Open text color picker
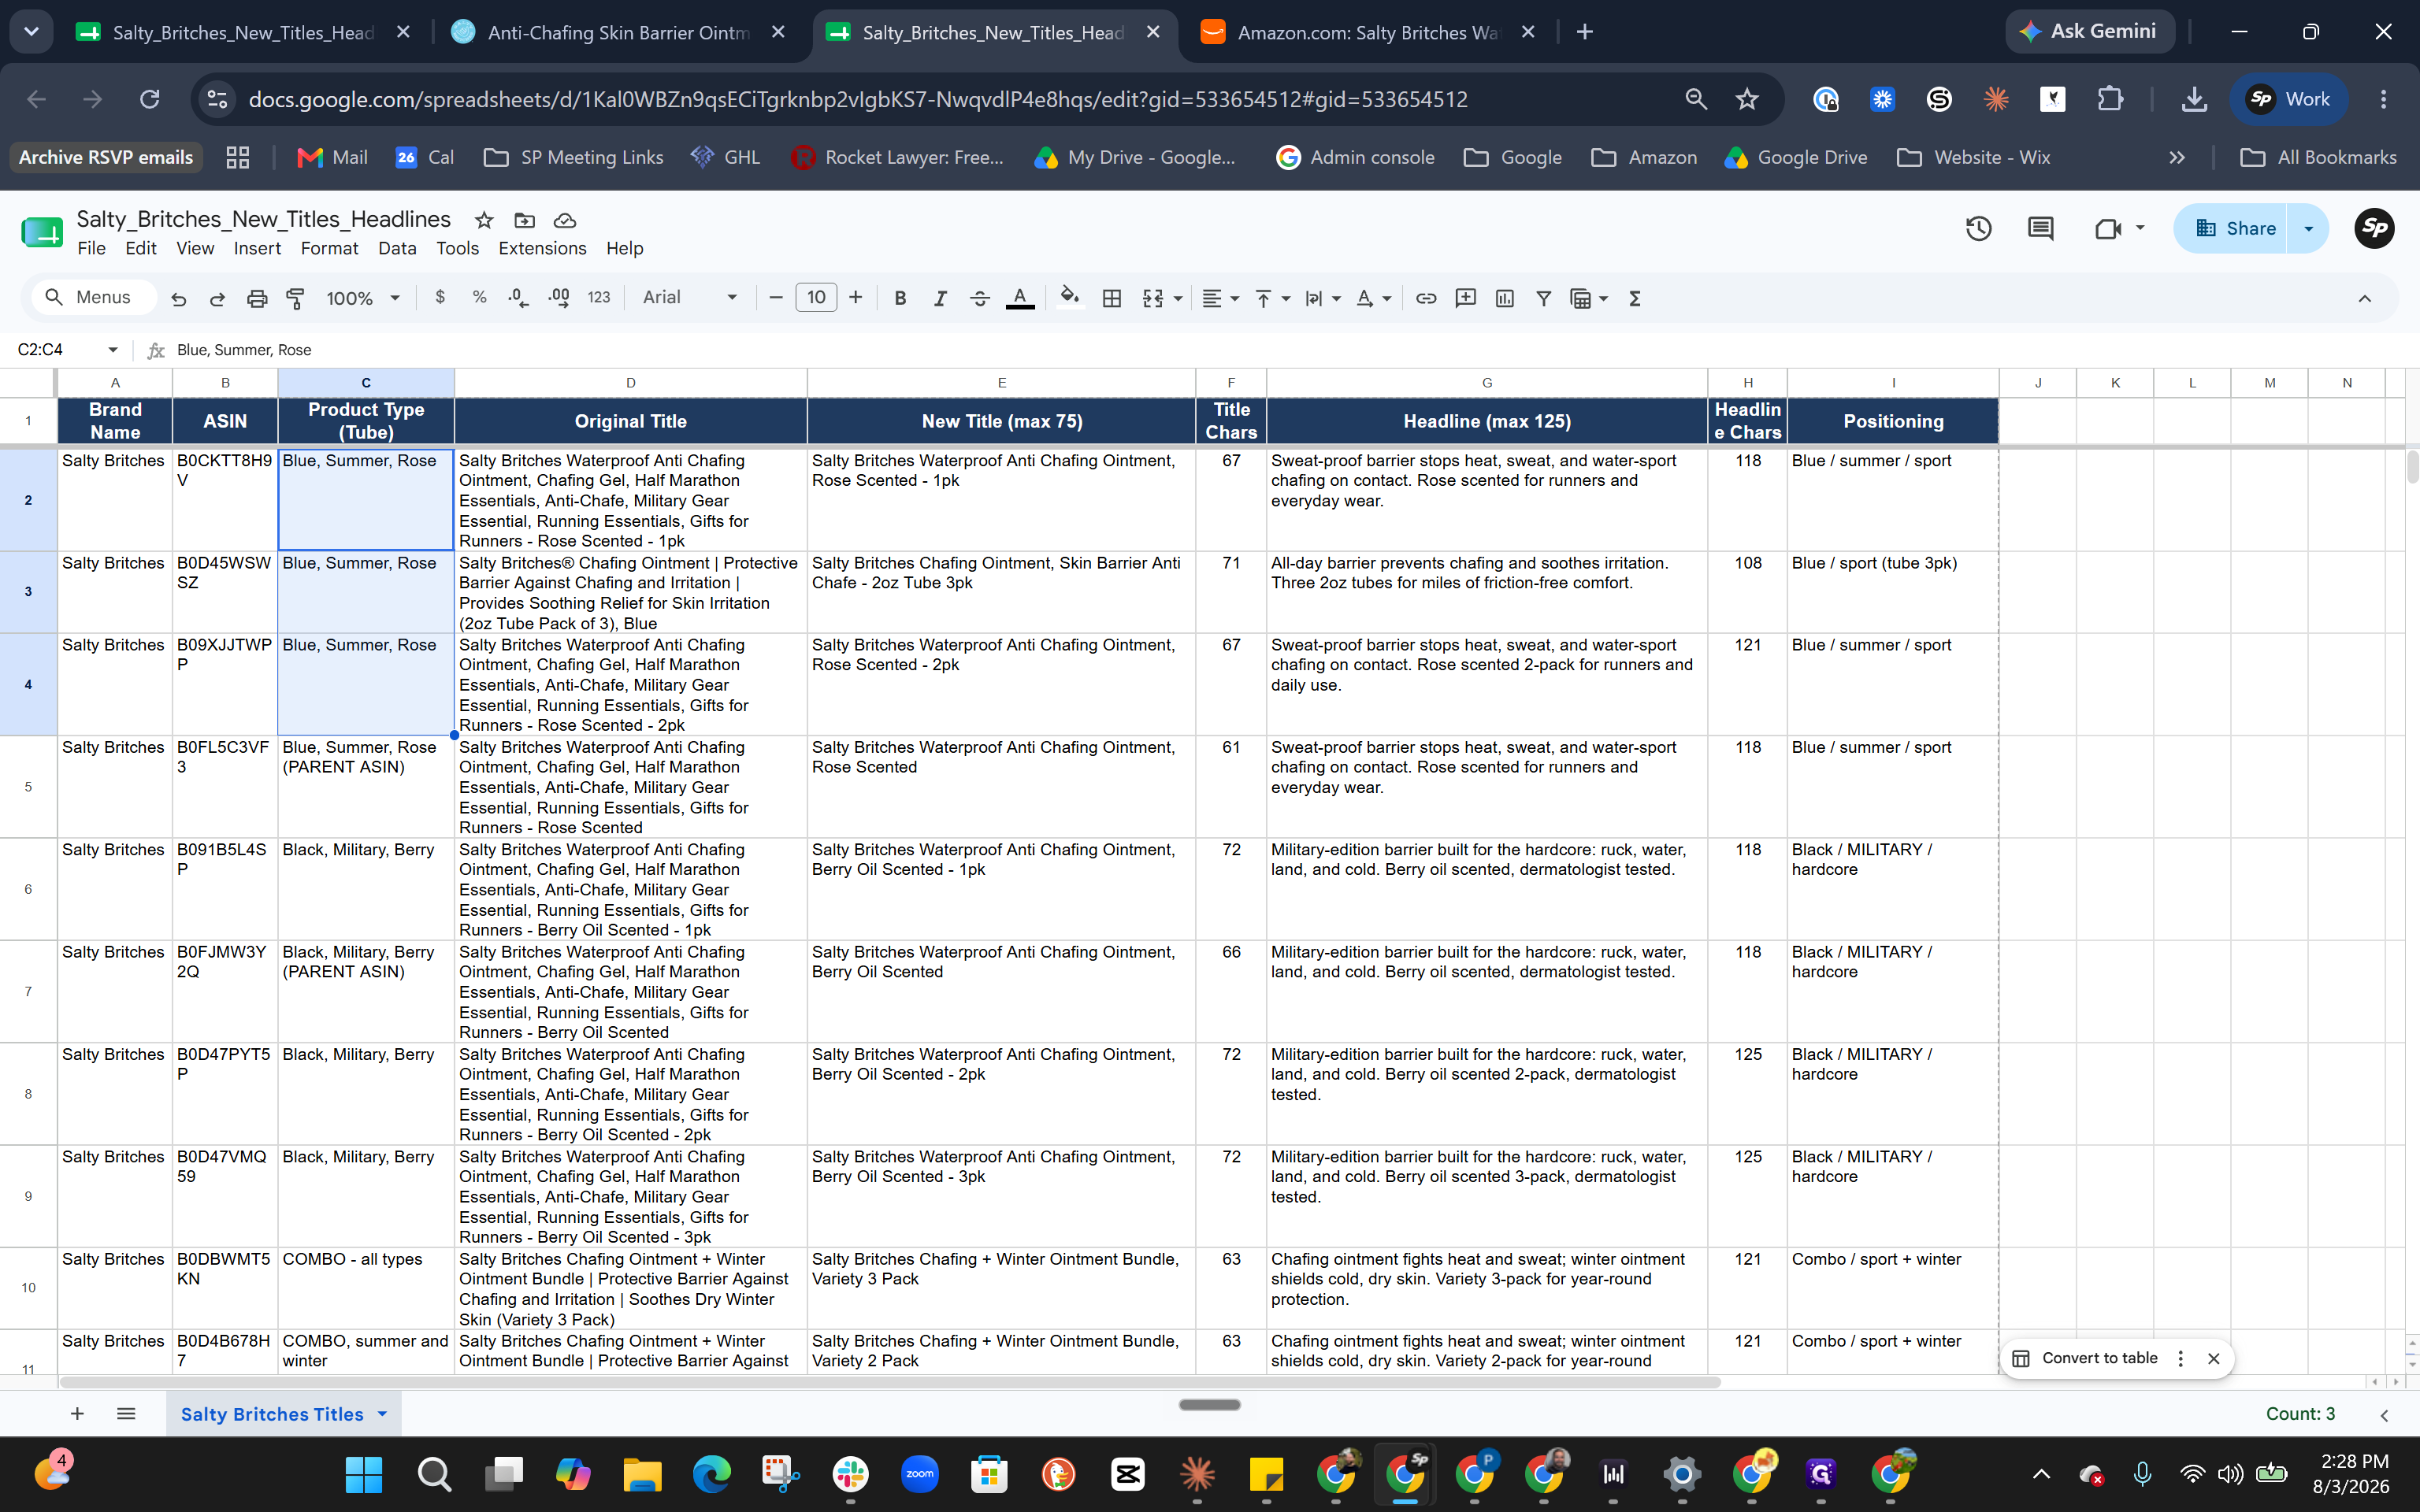This screenshot has width=2420, height=1512. coord(1020,298)
